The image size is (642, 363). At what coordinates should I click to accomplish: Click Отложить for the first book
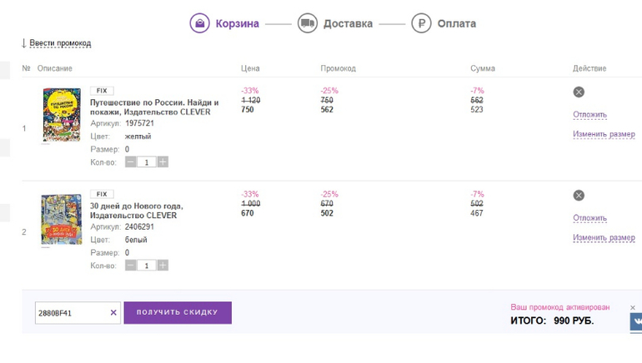(589, 115)
